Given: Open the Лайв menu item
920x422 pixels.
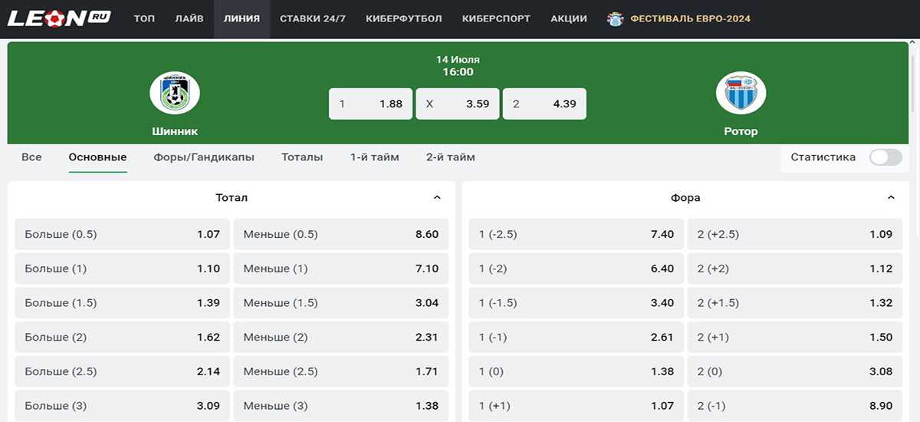Looking at the screenshot, I should click(x=189, y=18).
